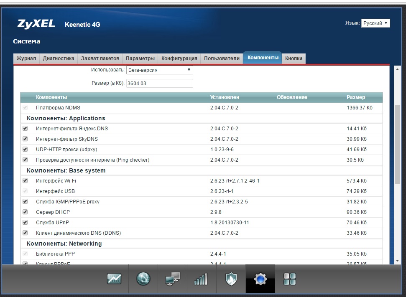Open the Internet globe icon
406x297 pixels.
click(143, 279)
